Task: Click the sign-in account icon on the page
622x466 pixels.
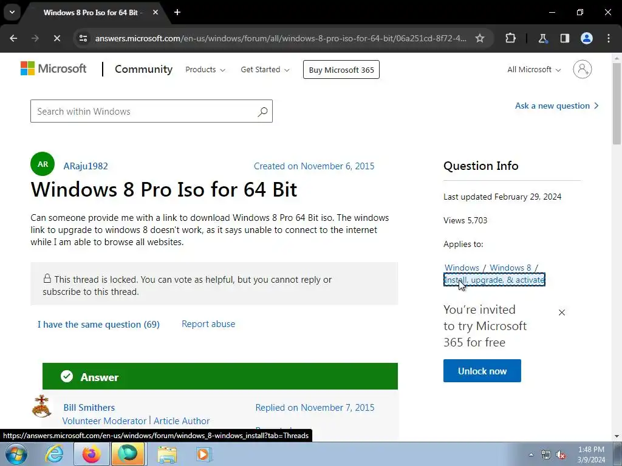Action: click(x=583, y=69)
